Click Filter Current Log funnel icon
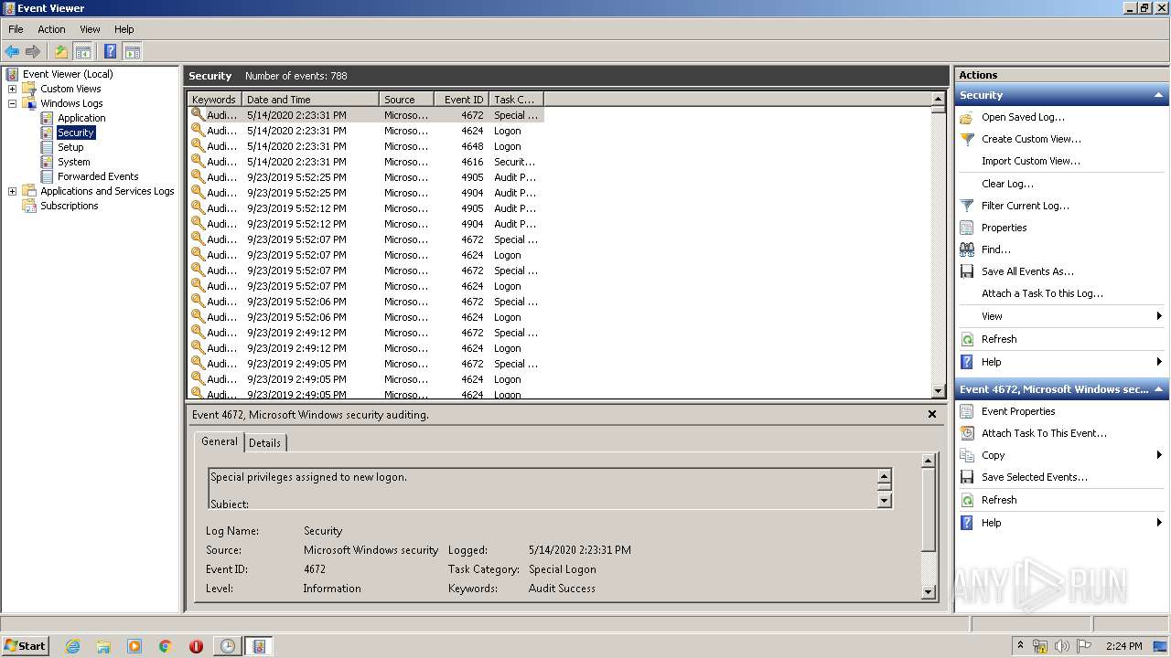1171x658 pixels. (967, 206)
